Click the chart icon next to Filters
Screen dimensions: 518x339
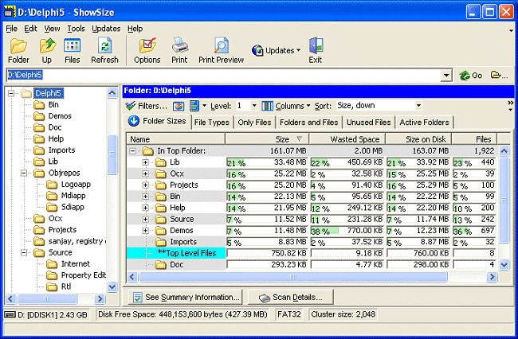179,106
